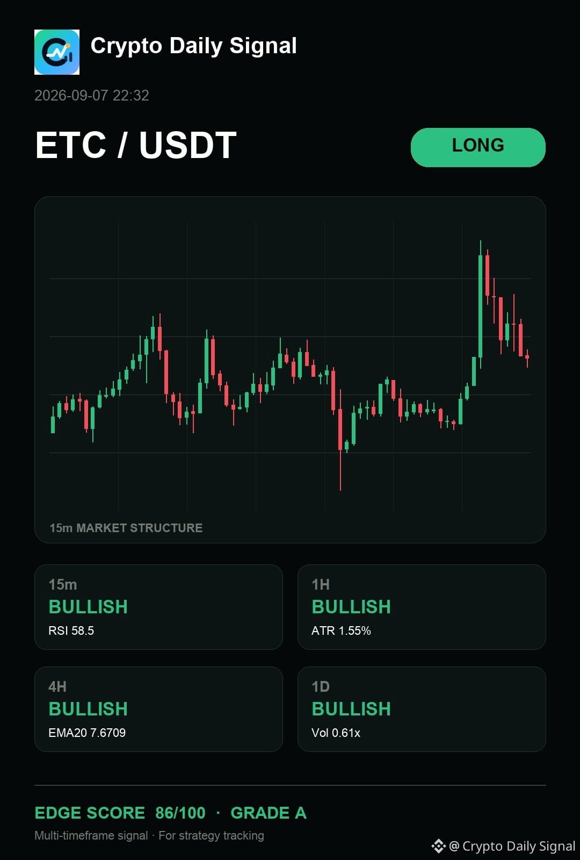Click the Multi-timeframe signal footnote
This screenshot has width=580, height=860.
[91, 835]
